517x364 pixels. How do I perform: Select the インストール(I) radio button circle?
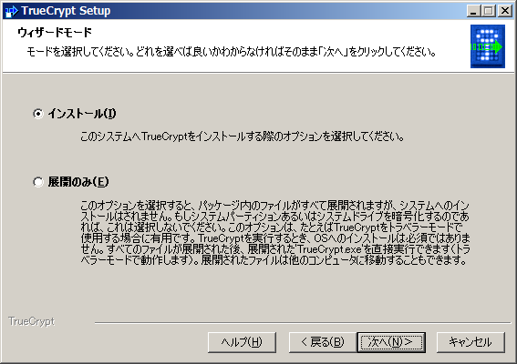pyautogui.click(x=38, y=114)
